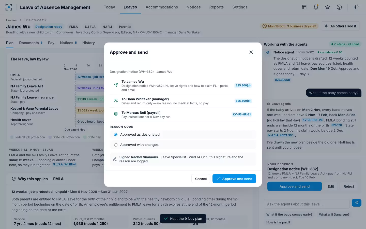The width and height of the screenshot is (366, 229).
Task: Click the graduation cap learning icon
Action: coord(328,7)
